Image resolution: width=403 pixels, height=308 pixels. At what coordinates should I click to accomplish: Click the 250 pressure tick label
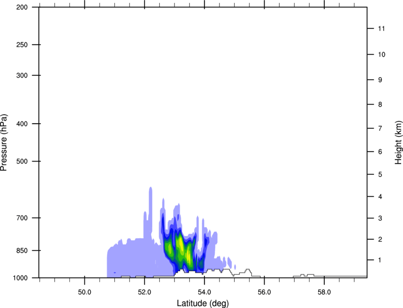[x=22, y=45]
